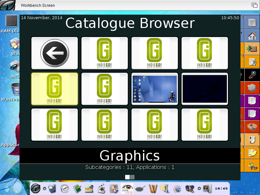Click the magnifying glass icon on the black panel tile
Screen dimensions: 260x195
point(253,75)
